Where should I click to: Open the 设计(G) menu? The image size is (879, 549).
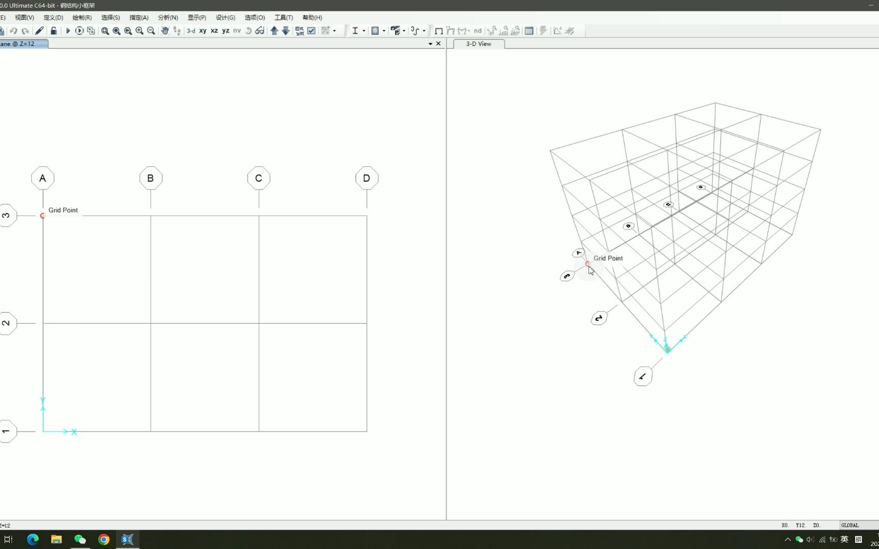coord(225,17)
